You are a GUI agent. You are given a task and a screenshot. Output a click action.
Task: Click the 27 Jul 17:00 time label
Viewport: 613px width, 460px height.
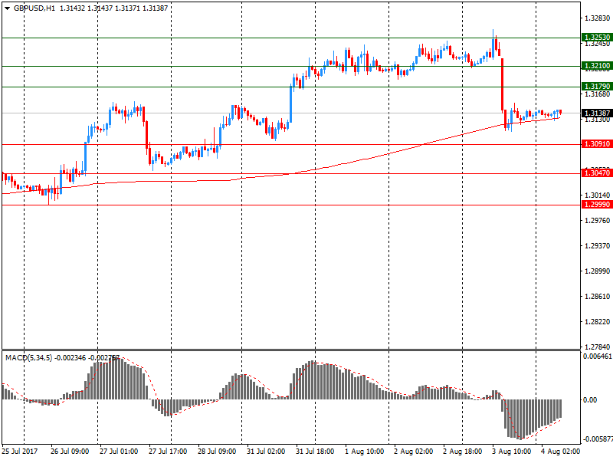(168, 451)
